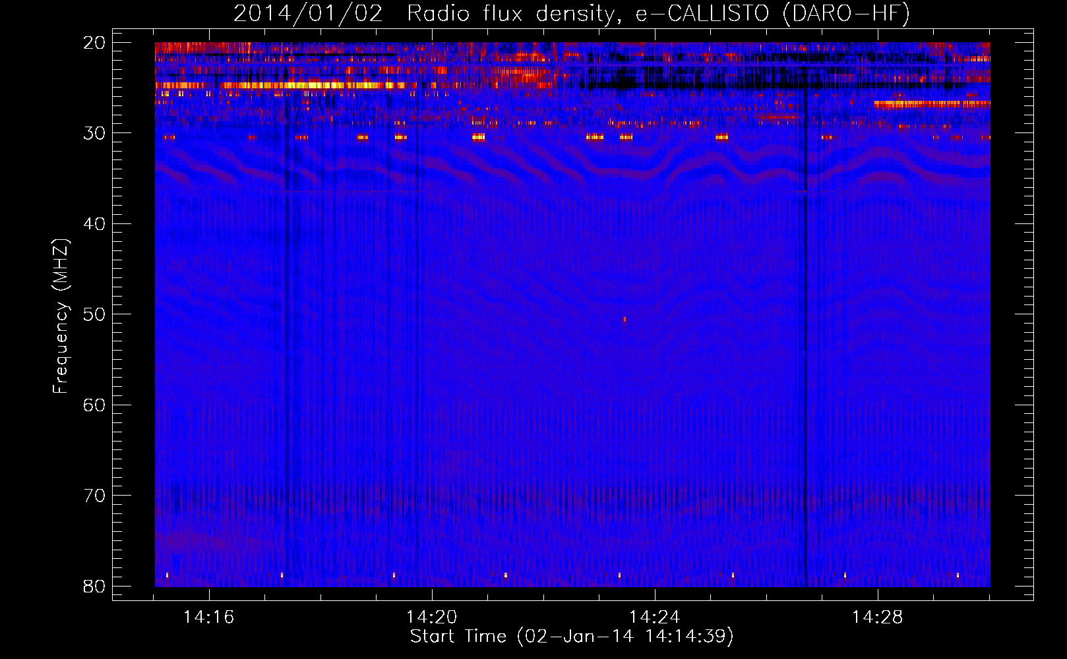Click the 'Frequency (MHZ)' y-axis label
The height and width of the screenshot is (659, 1067).
(60, 316)
